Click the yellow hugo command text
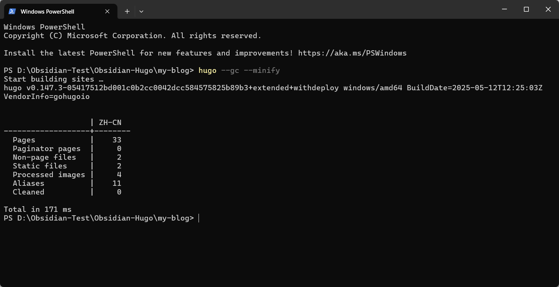 [207, 71]
